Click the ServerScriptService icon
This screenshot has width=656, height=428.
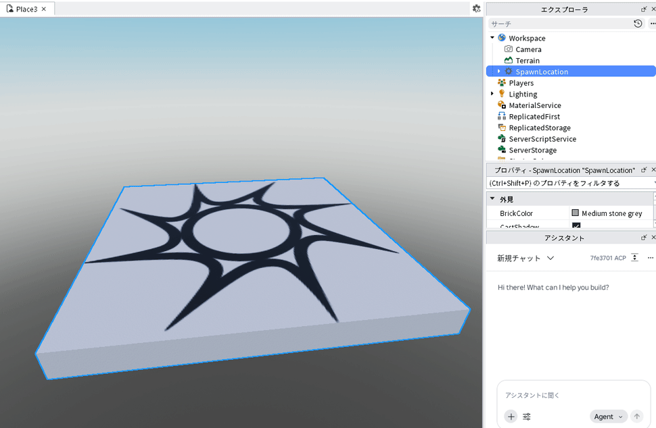point(502,138)
